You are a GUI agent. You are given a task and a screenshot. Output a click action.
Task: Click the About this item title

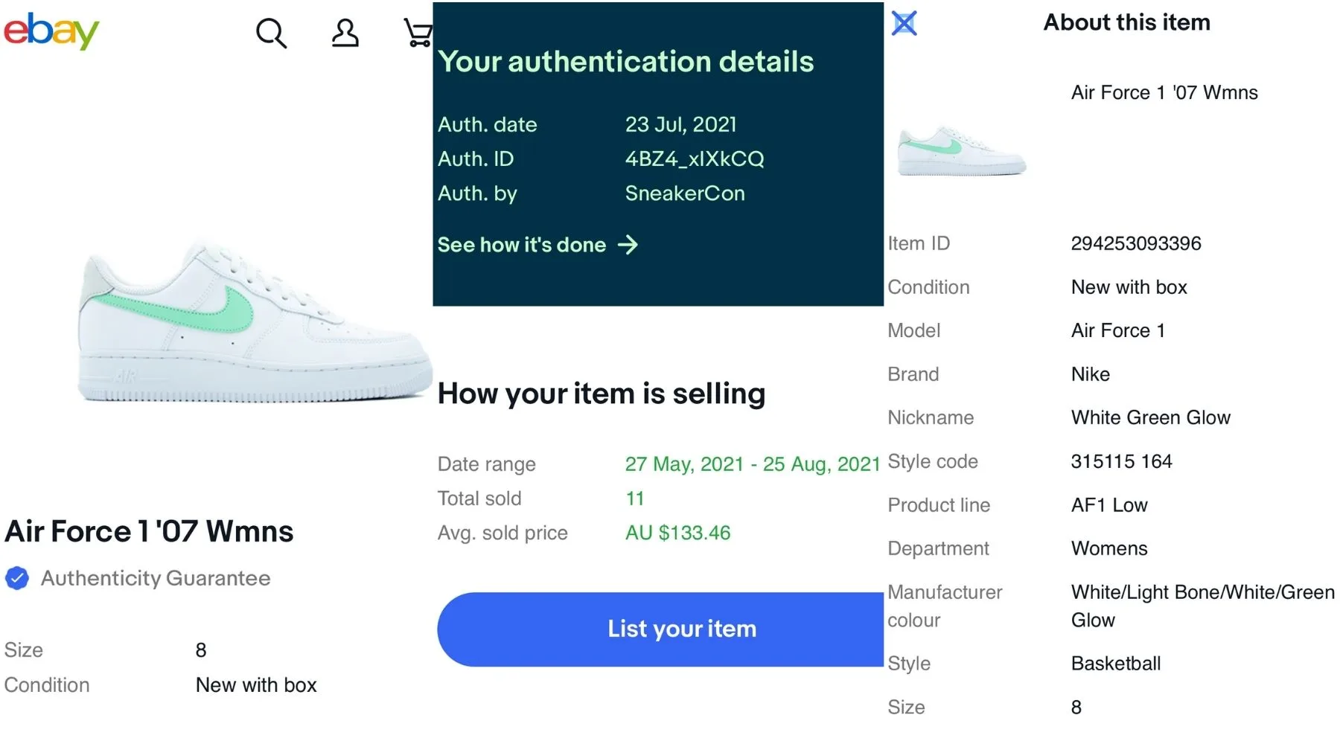coord(1126,22)
